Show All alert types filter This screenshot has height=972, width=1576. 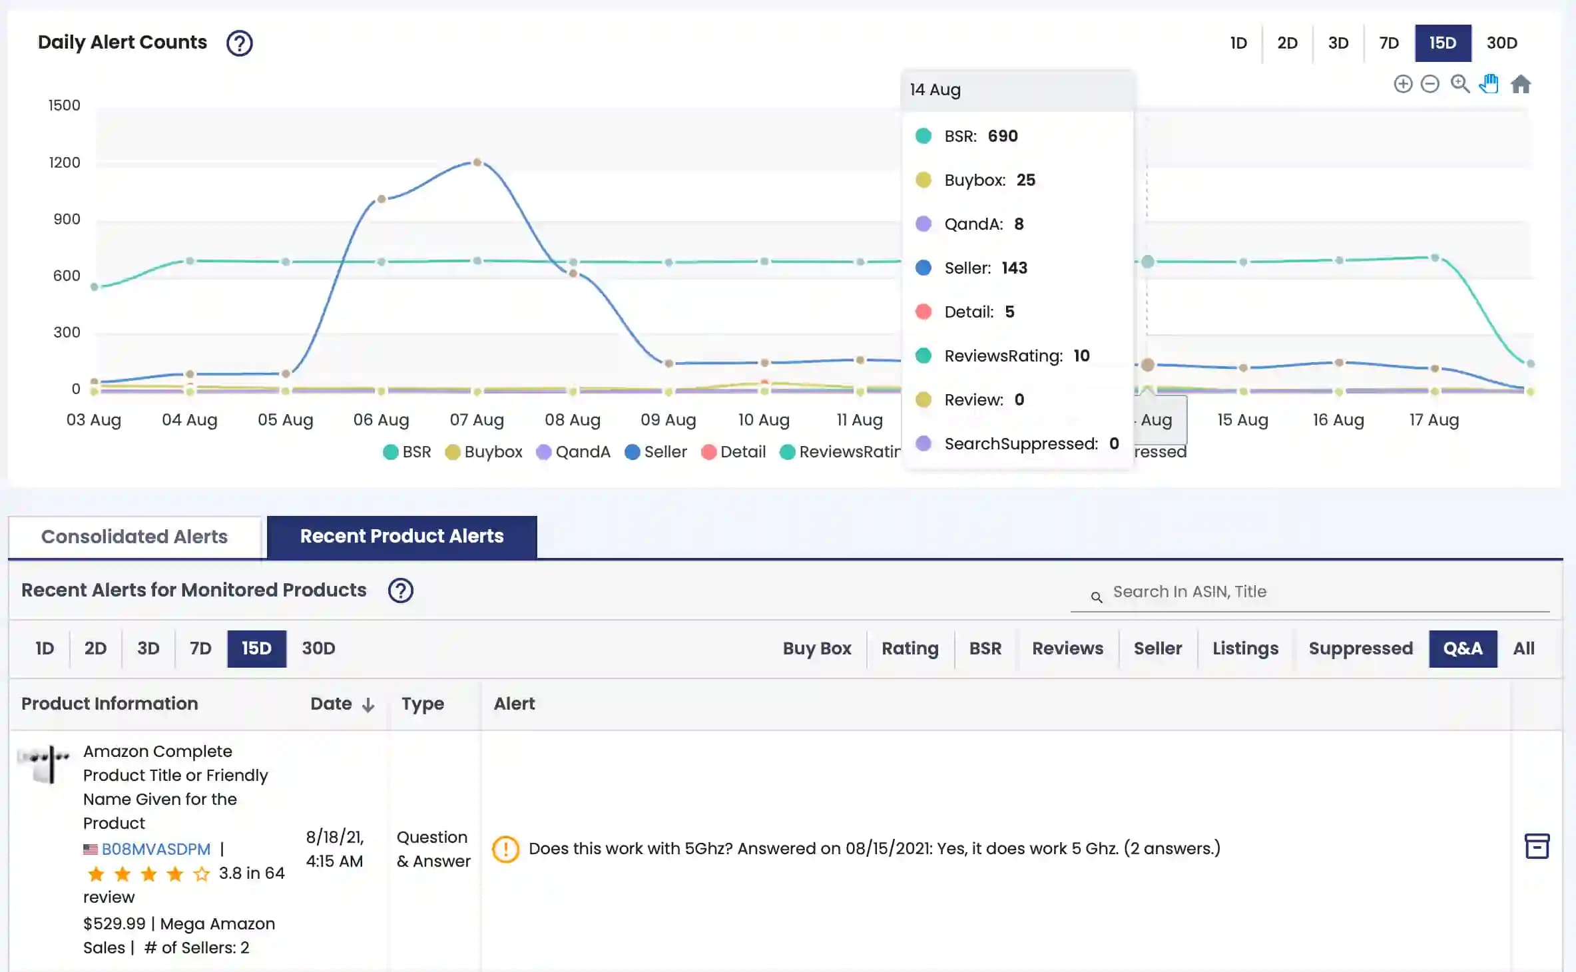tap(1523, 648)
